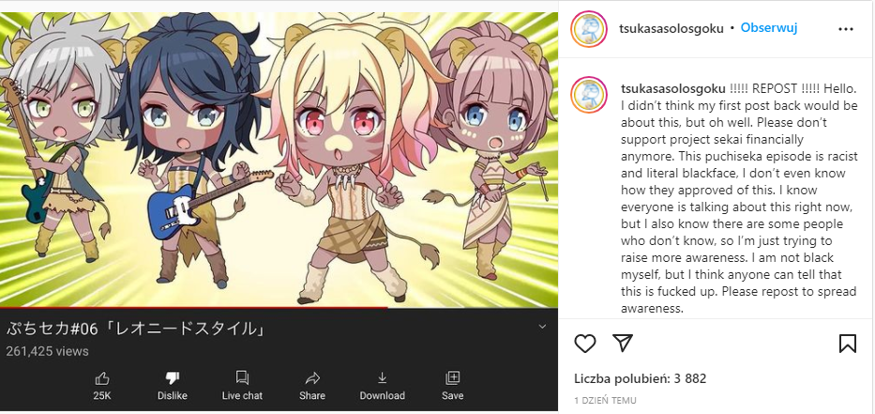Follow the account via the Obserwuj button
The image size is (875, 414).
click(x=768, y=28)
